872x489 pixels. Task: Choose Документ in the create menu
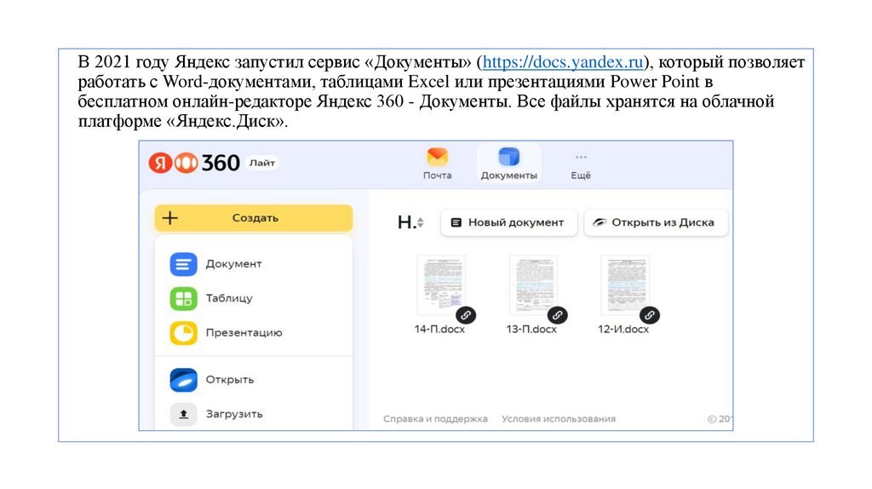[254, 264]
